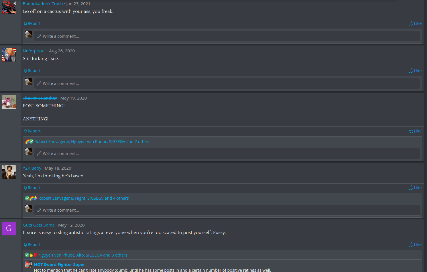
Task: Click reaction icons on Guts Gets Some's post
Action: pos(31,255)
